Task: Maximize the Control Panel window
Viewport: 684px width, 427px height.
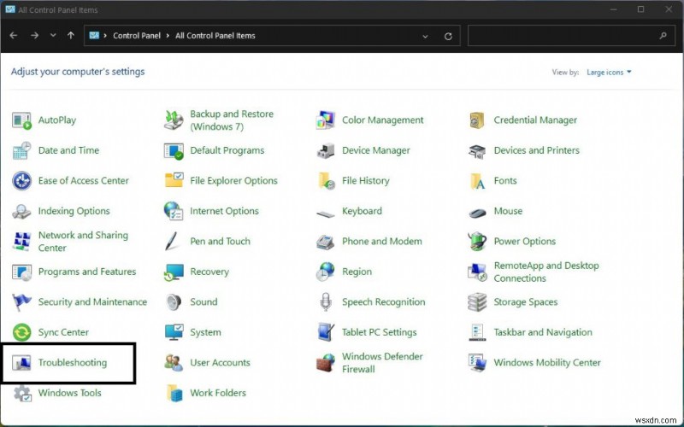Action: click(640, 9)
